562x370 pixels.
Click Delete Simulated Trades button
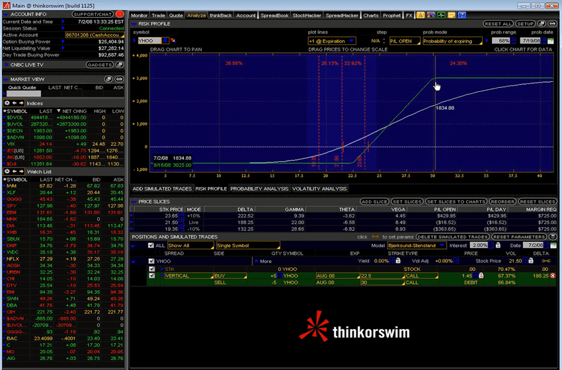[452, 237]
